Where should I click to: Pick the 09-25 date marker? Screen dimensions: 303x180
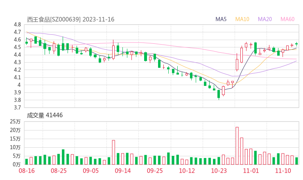(x=155, y=171)
